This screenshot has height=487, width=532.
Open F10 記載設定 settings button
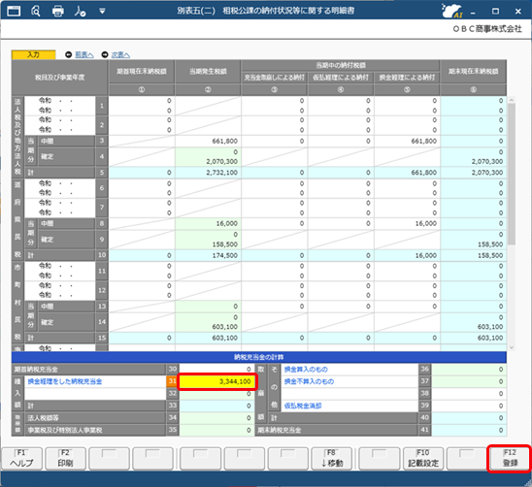coord(423,459)
